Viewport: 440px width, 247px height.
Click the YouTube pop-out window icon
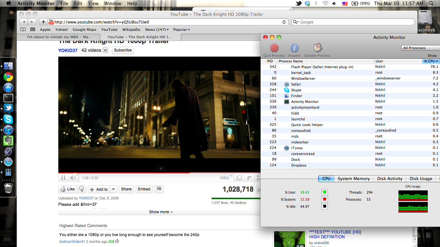[239, 178]
